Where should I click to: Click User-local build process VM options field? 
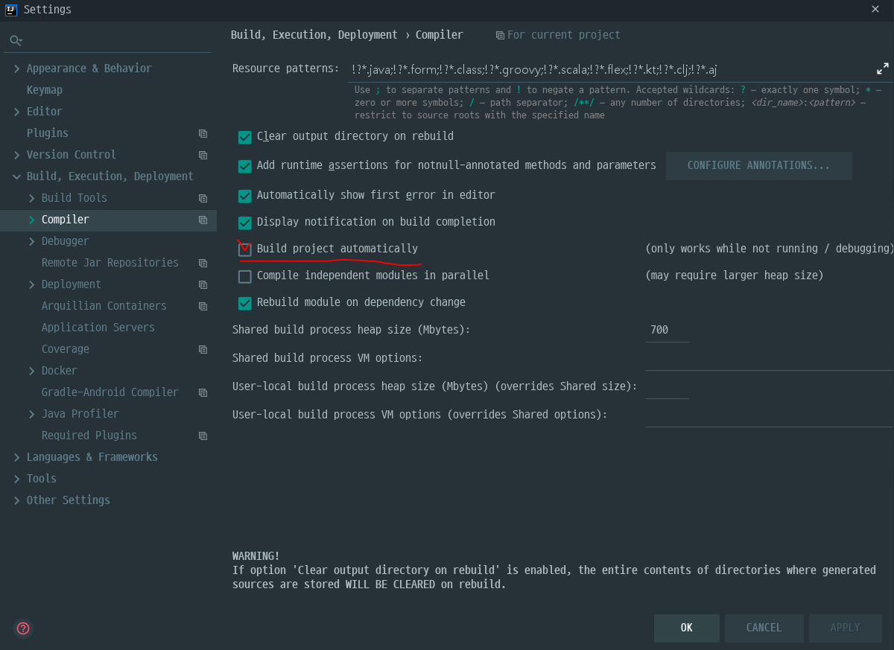point(769,415)
